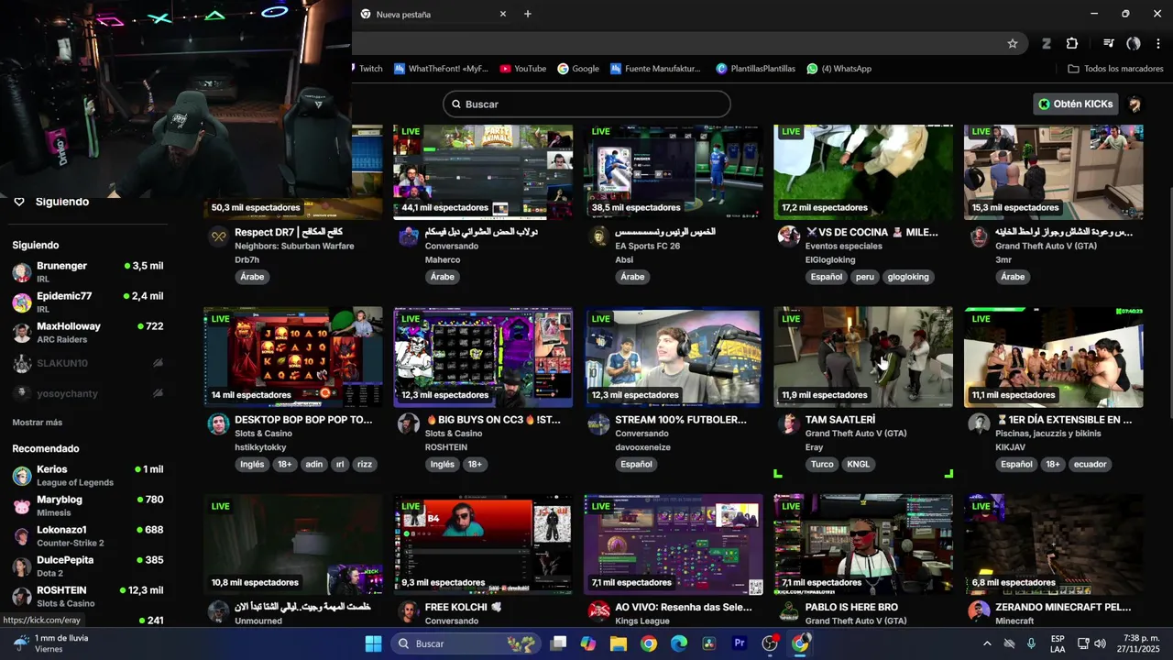
Task: Open followed channel MaxHolloway
Action: tap(87, 332)
